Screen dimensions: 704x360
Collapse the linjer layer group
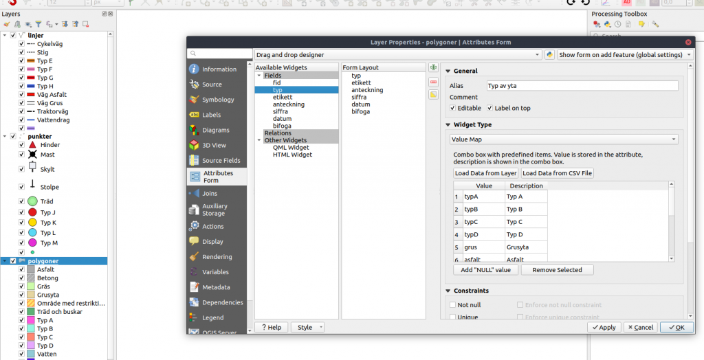coord(5,35)
